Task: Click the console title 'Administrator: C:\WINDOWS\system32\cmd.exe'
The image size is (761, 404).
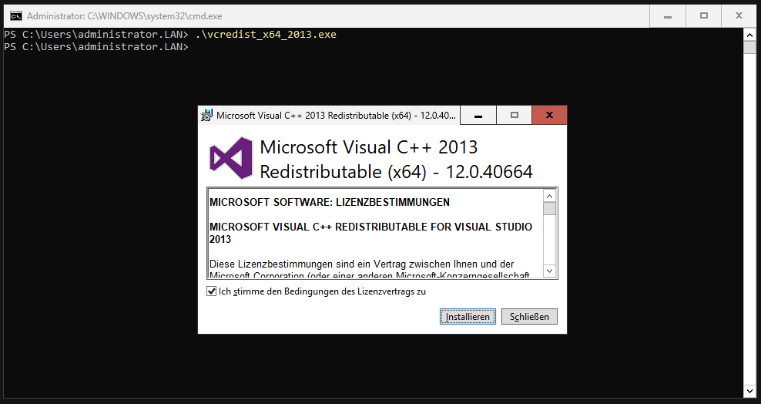Action: (124, 16)
